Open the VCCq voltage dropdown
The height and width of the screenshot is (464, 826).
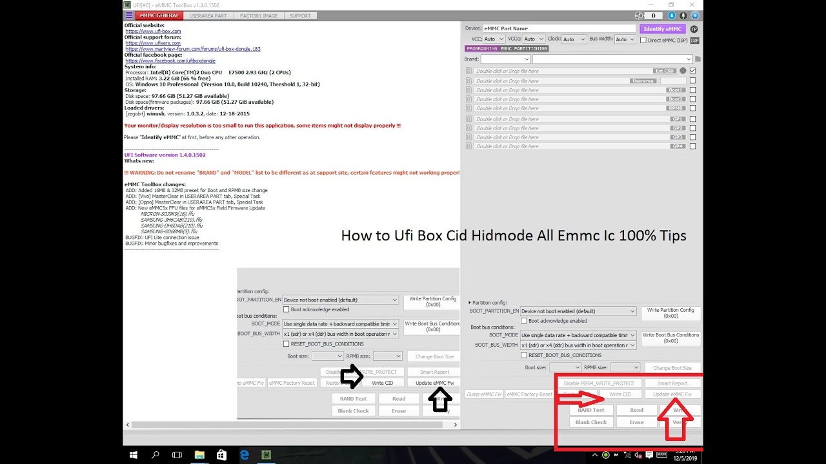534,39
